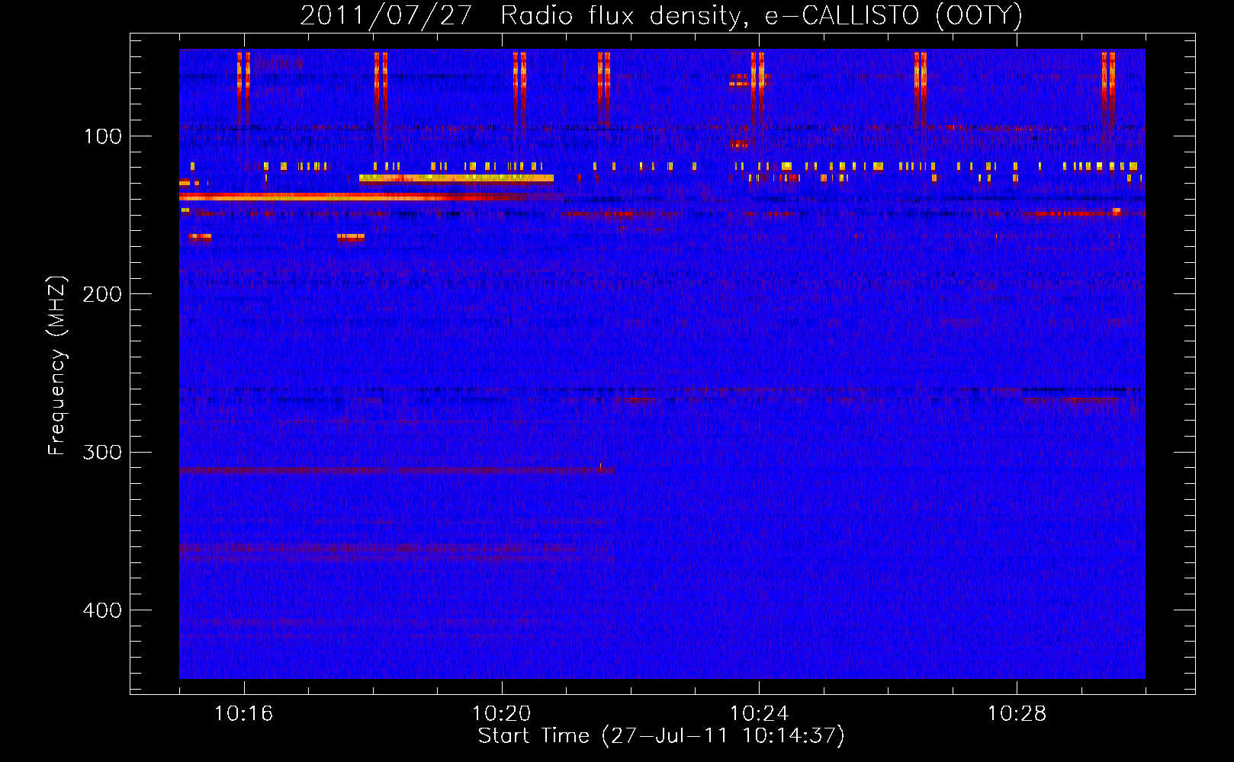The height and width of the screenshot is (762, 1234).
Task: Select the 'Frequency (MHZ)' y-axis label
Action: click(x=56, y=366)
